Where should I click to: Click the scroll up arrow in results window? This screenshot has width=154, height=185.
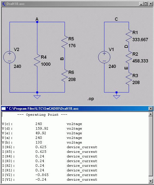(x=151, y=114)
